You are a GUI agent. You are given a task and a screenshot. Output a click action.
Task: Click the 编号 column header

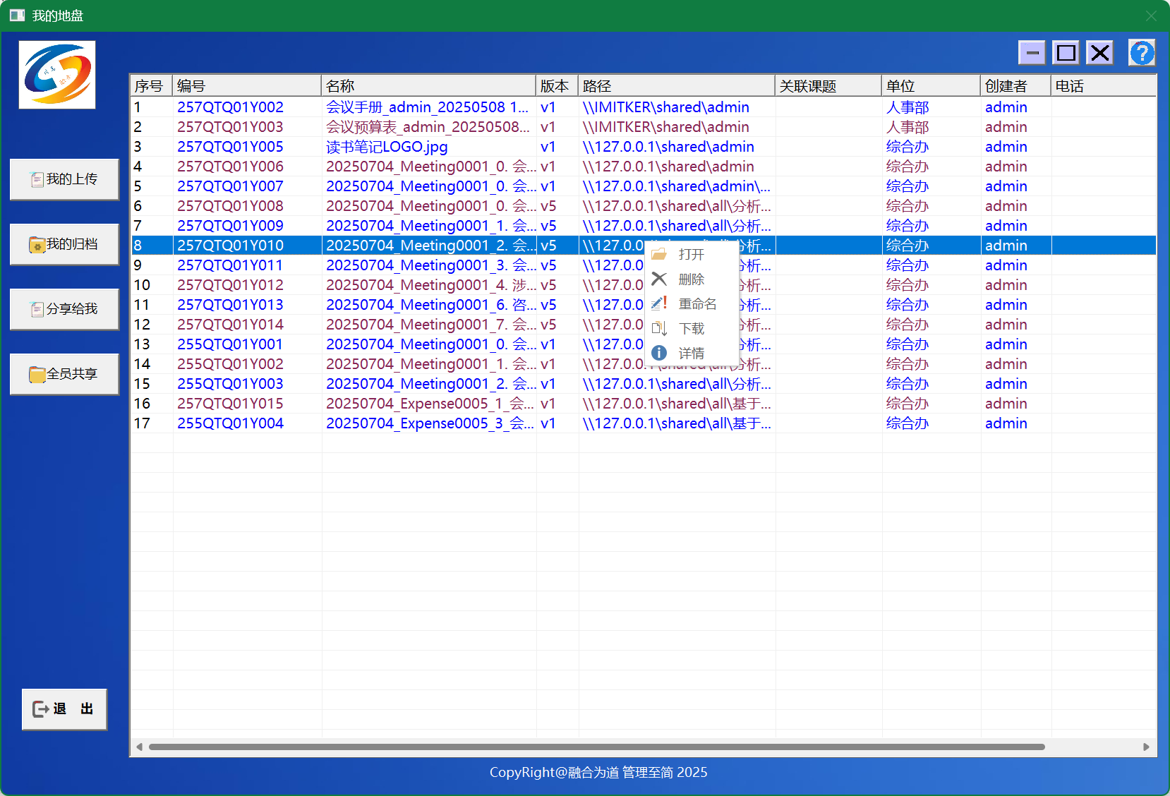pyautogui.click(x=247, y=86)
